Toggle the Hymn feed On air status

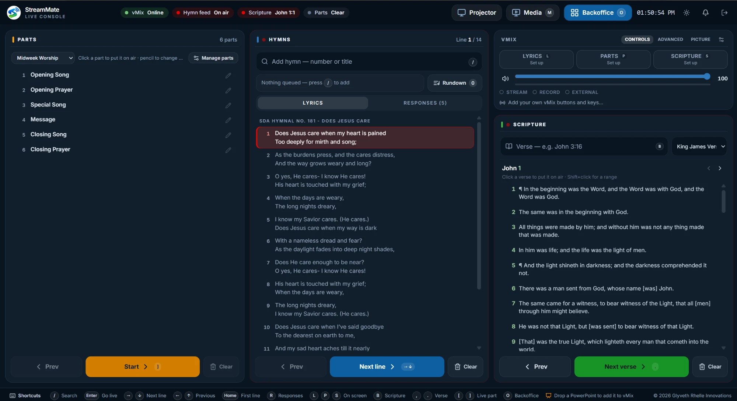203,13
